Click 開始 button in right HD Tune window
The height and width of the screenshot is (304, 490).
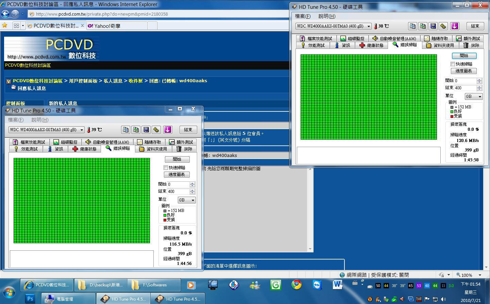(x=464, y=56)
